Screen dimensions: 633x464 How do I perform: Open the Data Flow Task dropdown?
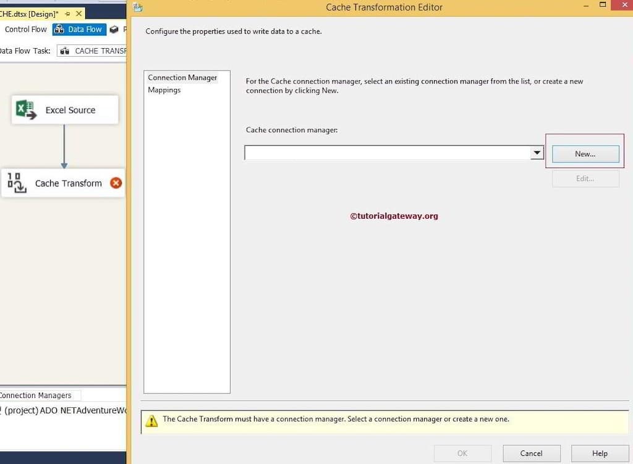coord(91,51)
